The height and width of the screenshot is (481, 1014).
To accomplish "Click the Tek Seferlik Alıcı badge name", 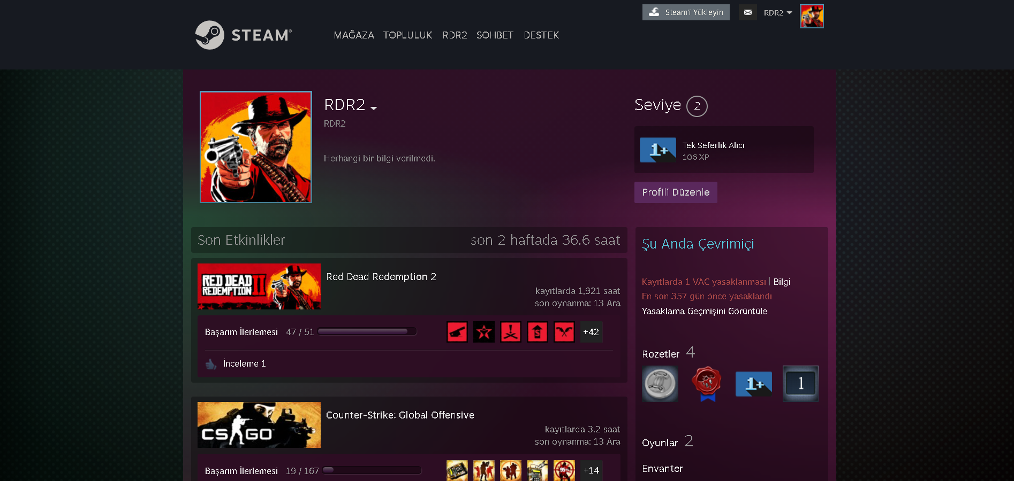I will pyautogui.click(x=713, y=145).
